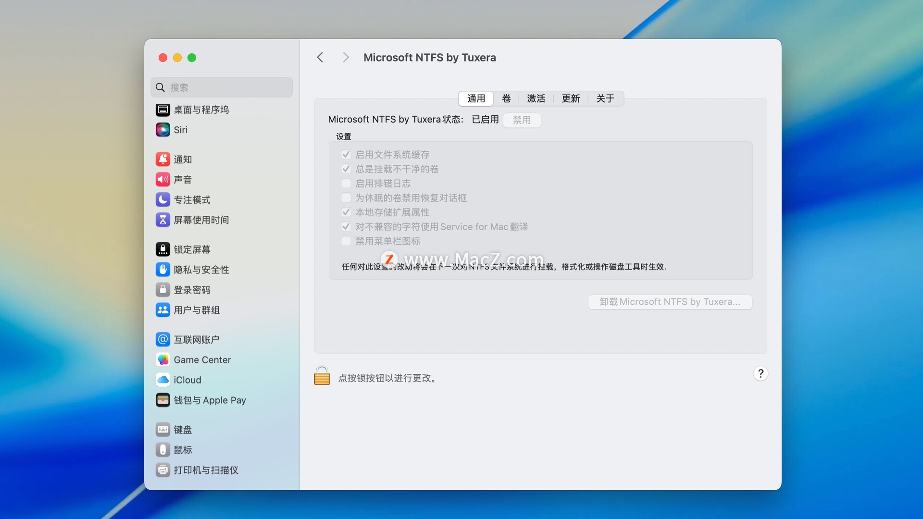Close the settings window with red button
Viewport: 923px width, 519px height.
(x=163, y=58)
